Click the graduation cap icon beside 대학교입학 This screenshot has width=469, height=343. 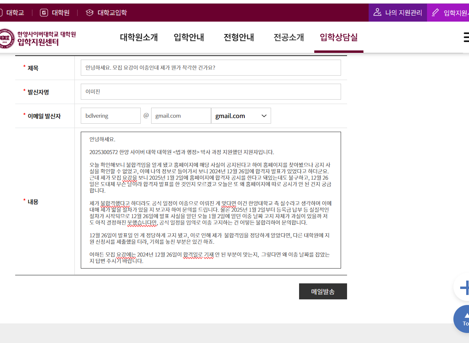[89, 12]
